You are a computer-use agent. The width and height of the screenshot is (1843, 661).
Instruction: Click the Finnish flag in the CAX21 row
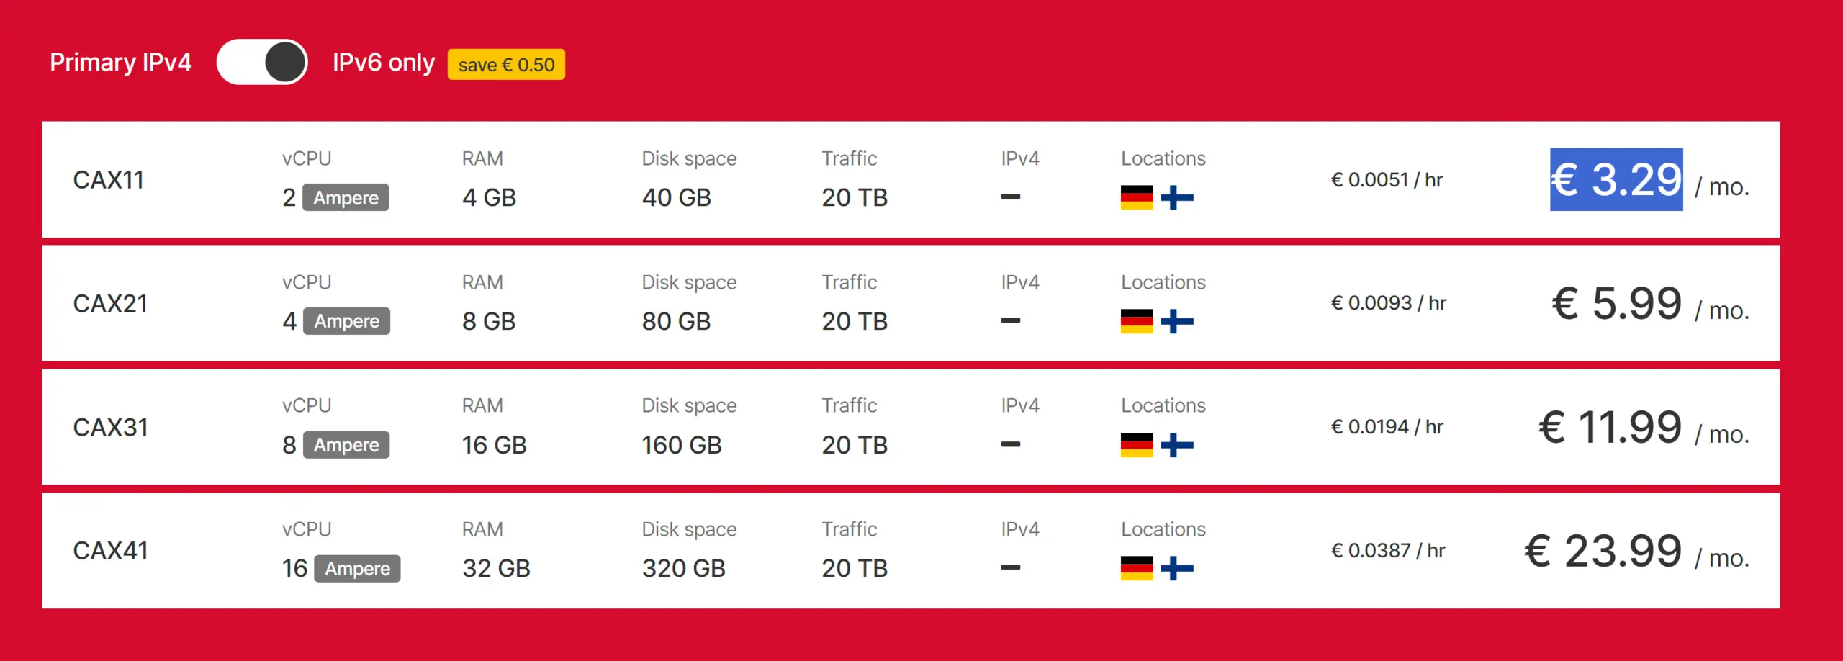(1177, 321)
